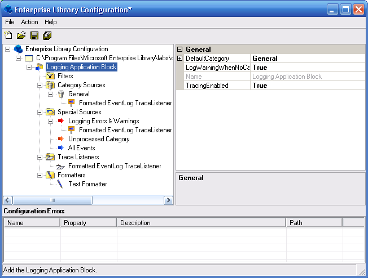This screenshot has width=368, height=278.
Task: Click the tree's horizontal scrollbar right arrow
Action: pos(168,200)
